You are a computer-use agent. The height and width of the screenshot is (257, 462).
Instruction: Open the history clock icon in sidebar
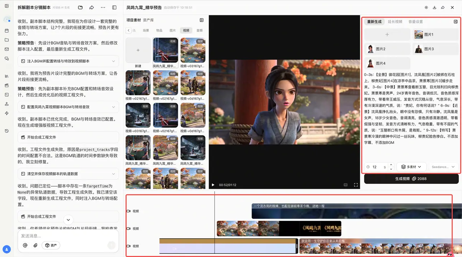click(x=6, y=131)
